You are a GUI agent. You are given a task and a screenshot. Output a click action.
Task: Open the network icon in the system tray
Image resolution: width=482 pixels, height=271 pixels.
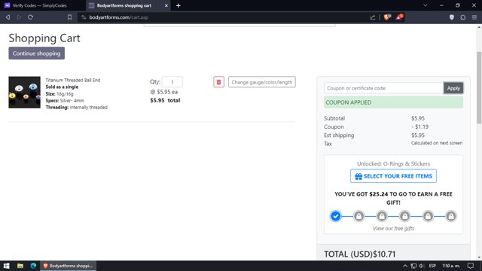click(413, 266)
